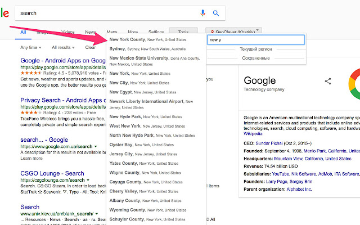Open the Settings menu
The image size is (360, 225).
pyautogui.click(x=156, y=32)
